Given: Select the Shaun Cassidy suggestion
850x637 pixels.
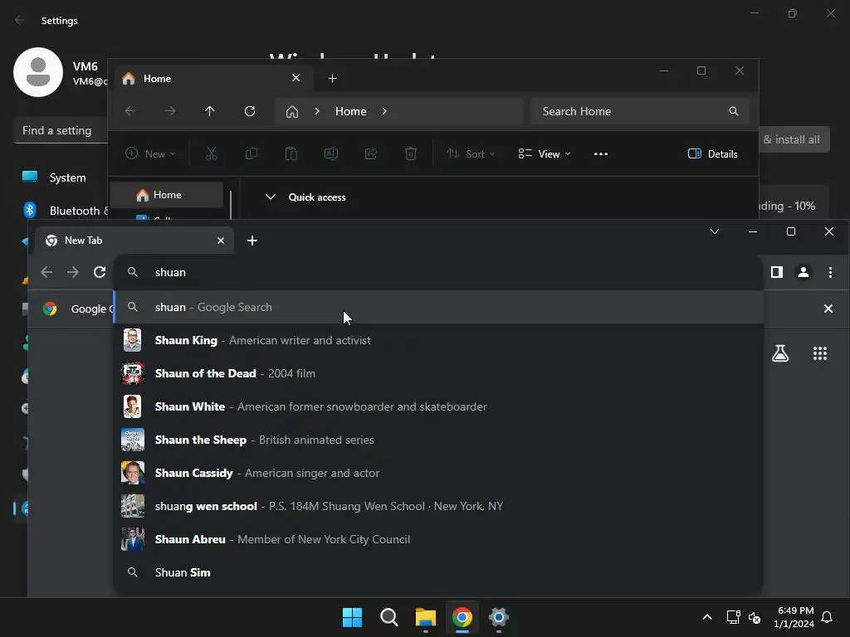Looking at the screenshot, I should [438, 473].
